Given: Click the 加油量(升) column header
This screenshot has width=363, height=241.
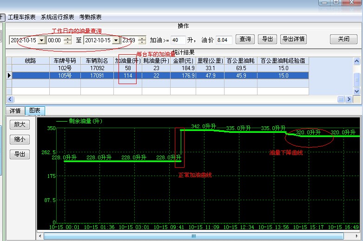Looking at the screenshot, I should 128,61.
